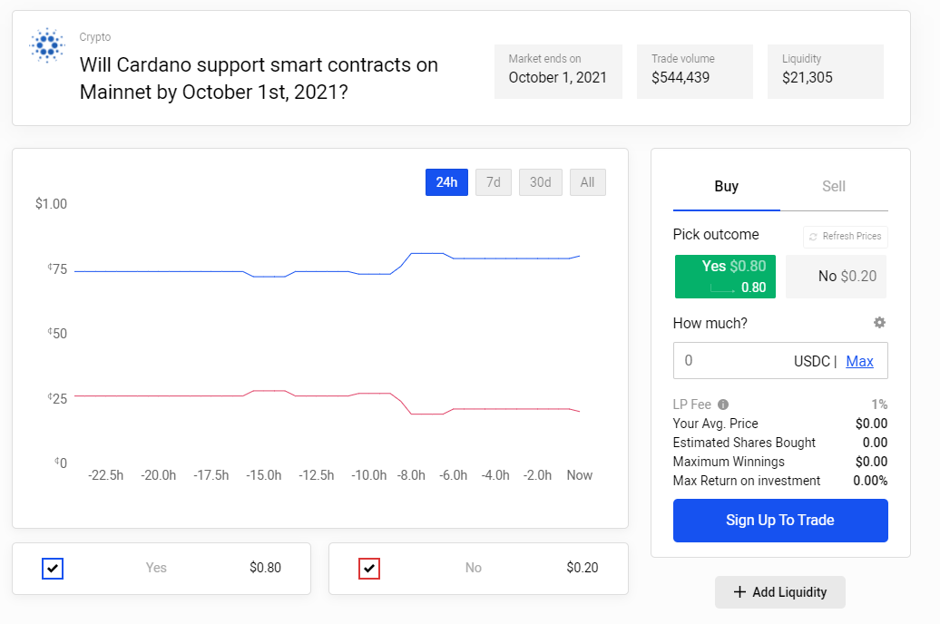
Task: Pick the Yes $0.80 outcome
Action: 725,277
